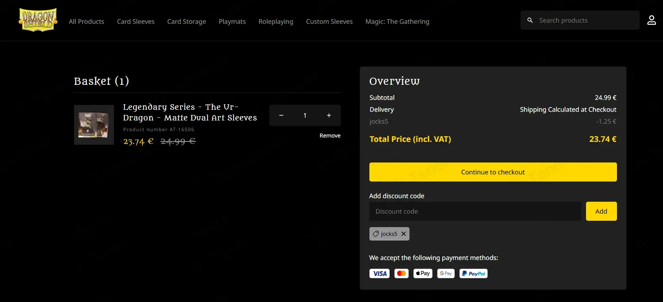Open the Card Storage menu
This screenshot has width=663, height=302.
186,21
